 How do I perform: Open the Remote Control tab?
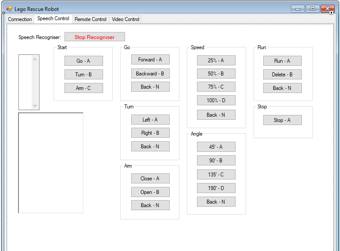90,19
